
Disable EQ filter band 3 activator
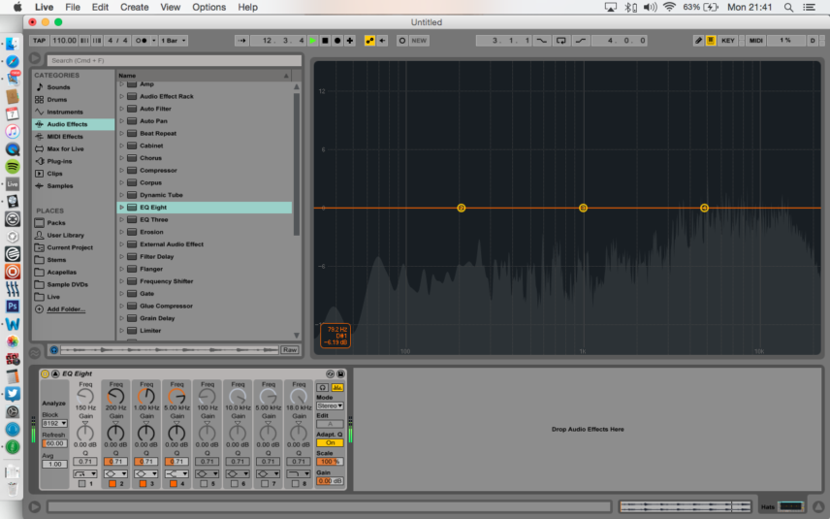coord(143,483)
